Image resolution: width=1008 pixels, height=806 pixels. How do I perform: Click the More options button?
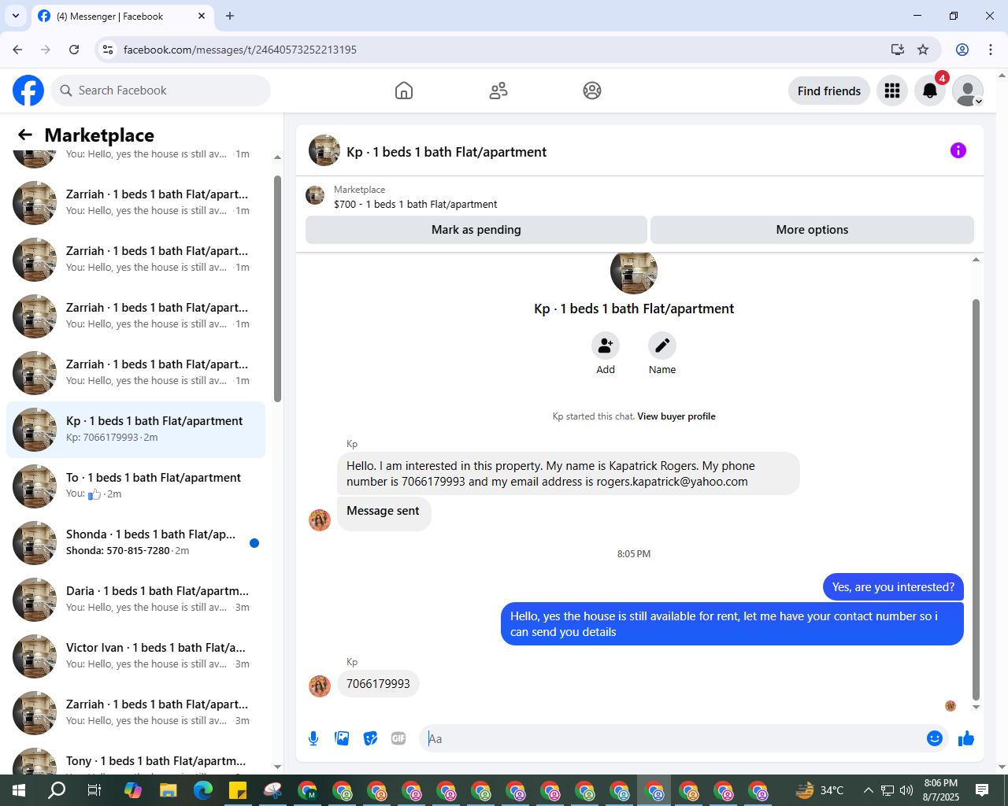(812, 230)
